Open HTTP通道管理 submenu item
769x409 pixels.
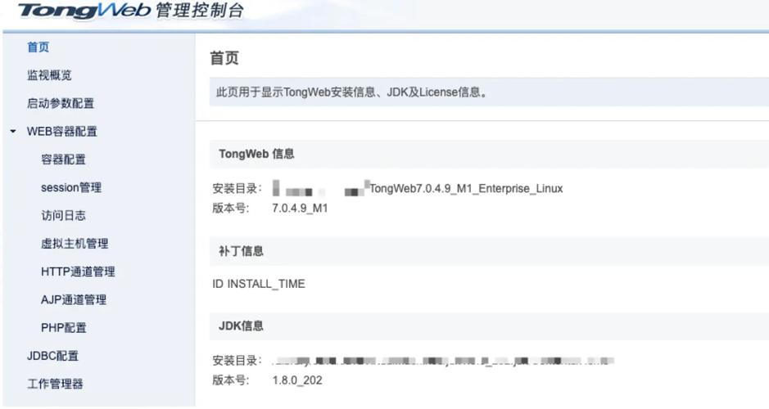[78, 272]
